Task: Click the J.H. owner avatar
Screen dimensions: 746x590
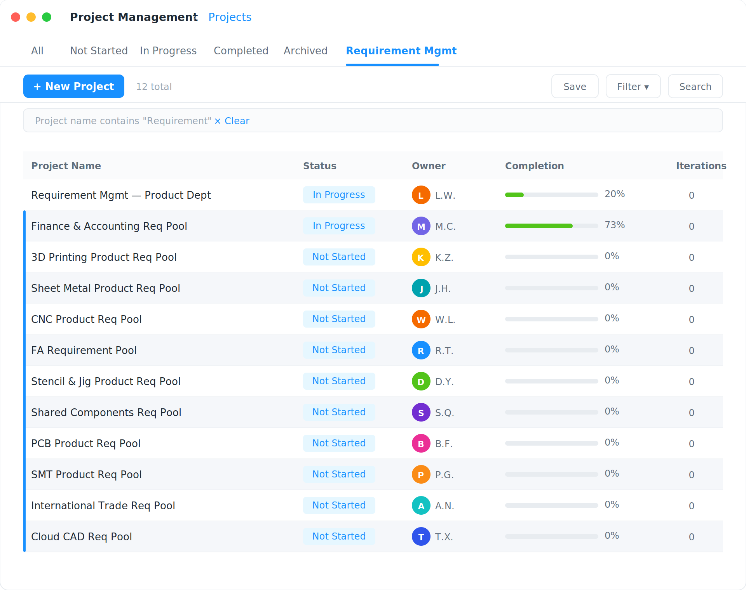Action: coord(421,288)
